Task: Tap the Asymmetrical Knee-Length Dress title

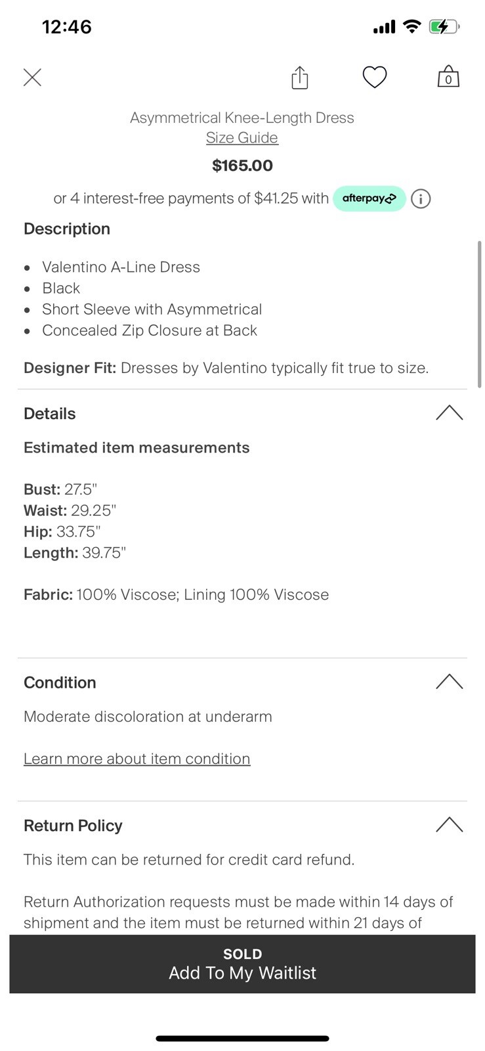Action: (242, 117)
